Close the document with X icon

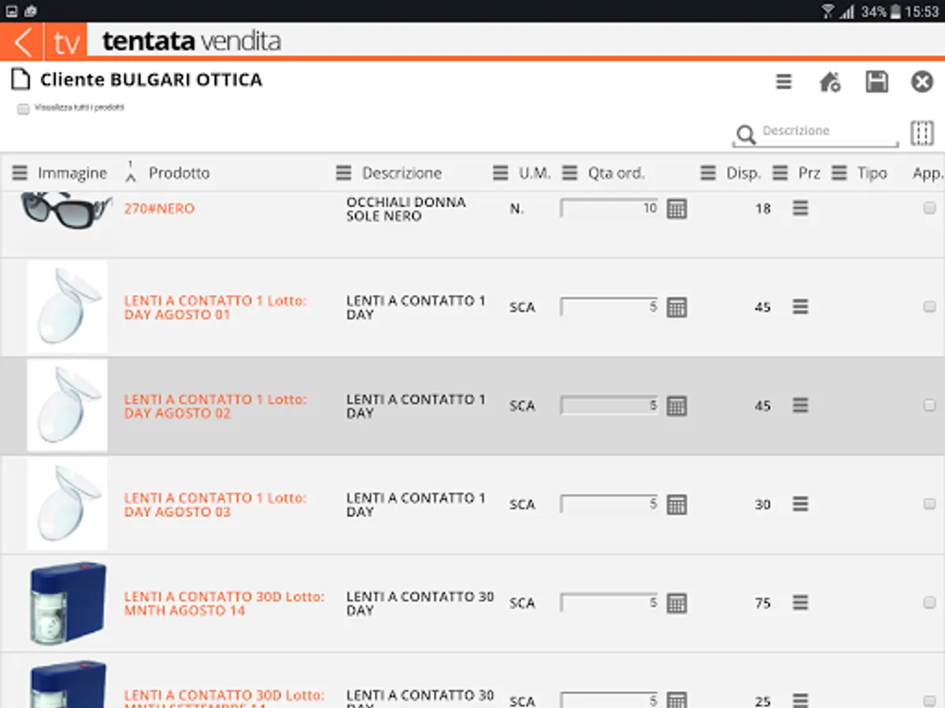coord(922,82)
